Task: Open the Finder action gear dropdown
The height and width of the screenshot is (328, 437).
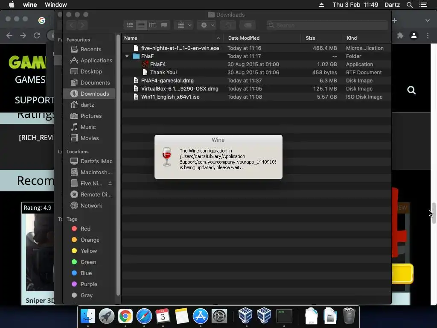Action: 207,25
